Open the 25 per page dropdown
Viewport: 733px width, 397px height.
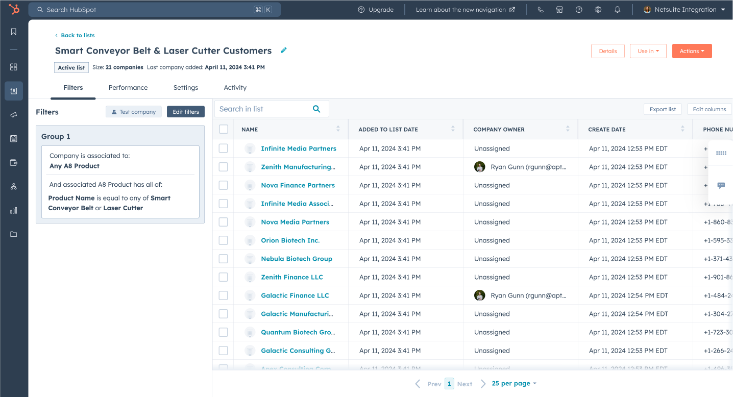[x=514, y=383]
